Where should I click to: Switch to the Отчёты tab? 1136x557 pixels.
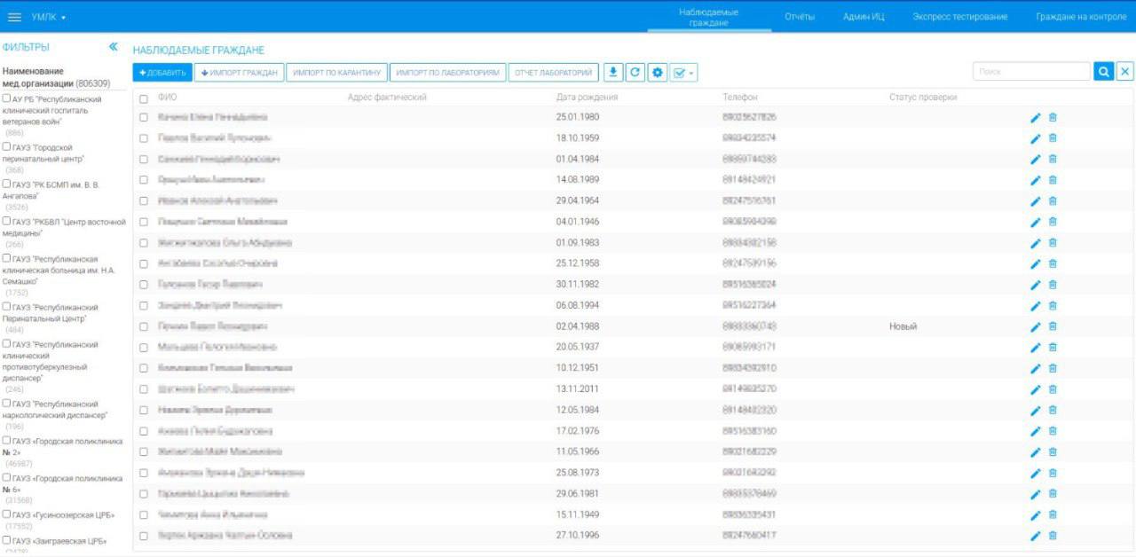pos(799,17)
